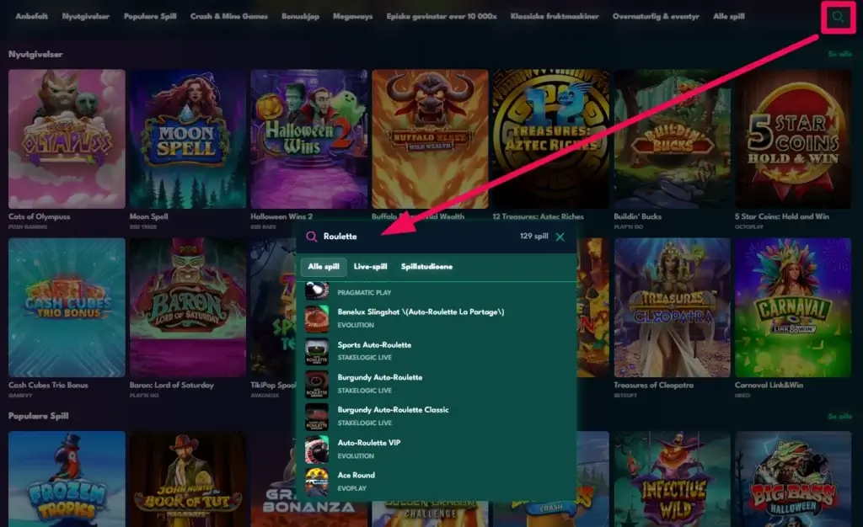Click the "Halloween Wins 2" caption text
Screen dimensions: 863x527
click(x=281, y=216)
